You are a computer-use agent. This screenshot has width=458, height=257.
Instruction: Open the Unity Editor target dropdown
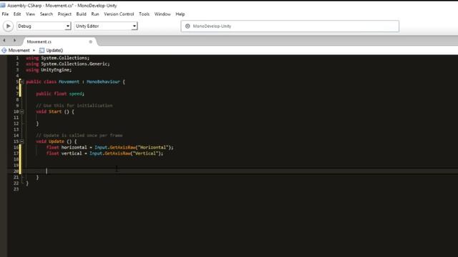(106, 26)
